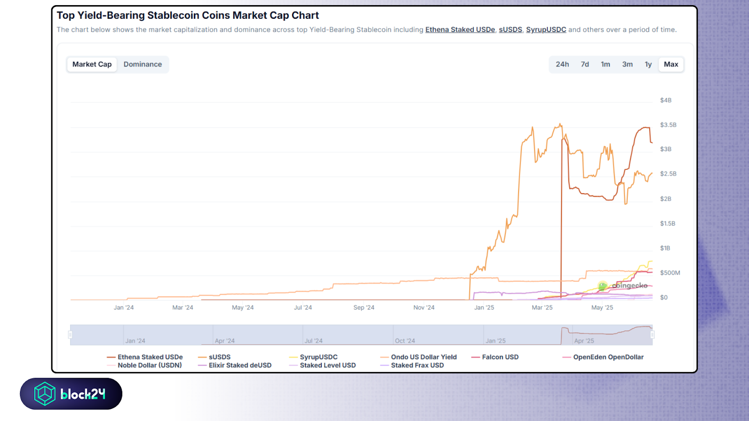Click the Mar '24 x-axis label
Screen dimensions: 749x421
[183, 307]
